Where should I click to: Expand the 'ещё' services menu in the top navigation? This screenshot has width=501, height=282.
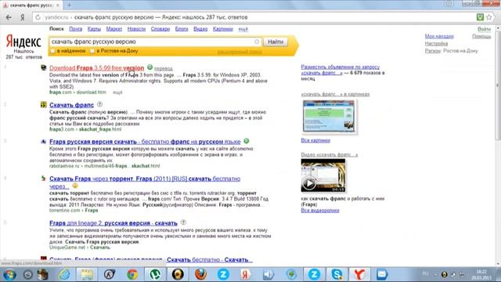(x=243, y=29)
